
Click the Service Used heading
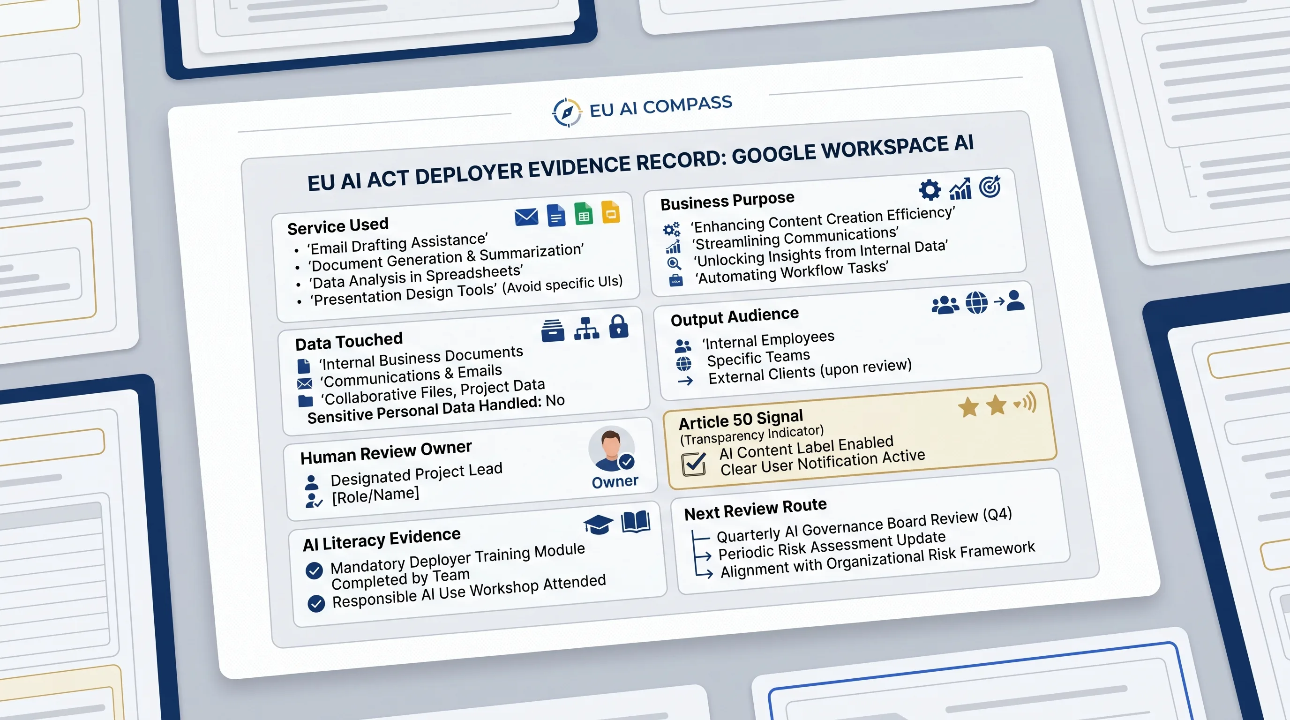coord(338,226)
